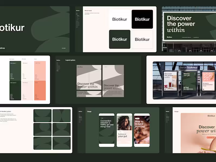Click the coral button on the web page mockup
The height and width of the screenshot is (162, 216).
pos(211,137)
